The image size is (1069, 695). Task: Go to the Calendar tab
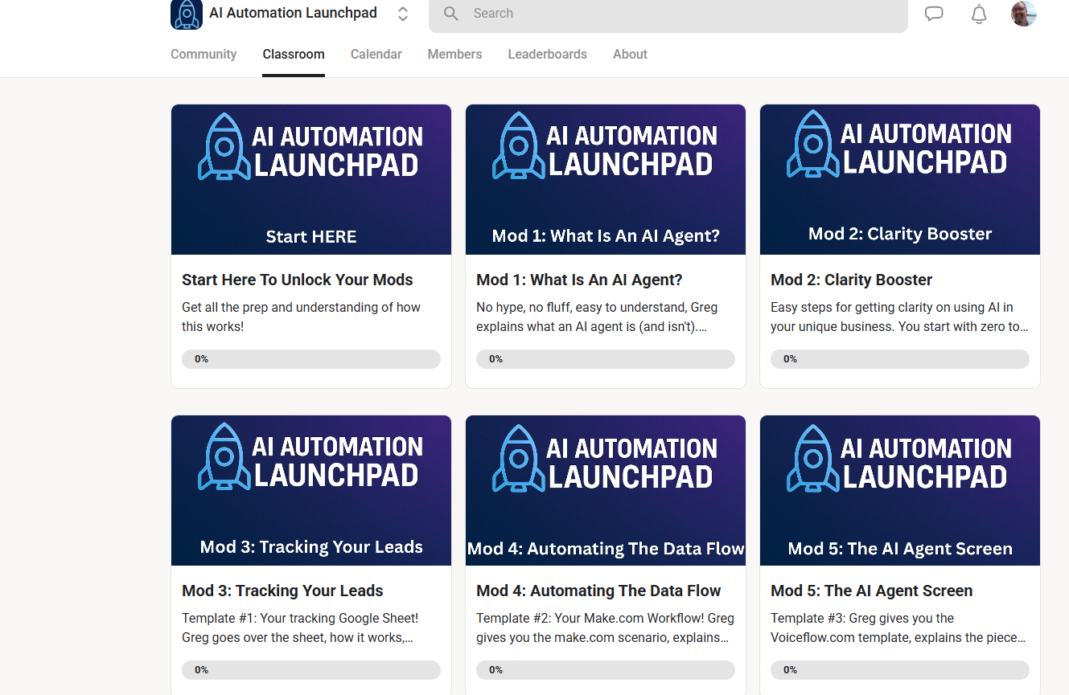(x=376, y=55)
